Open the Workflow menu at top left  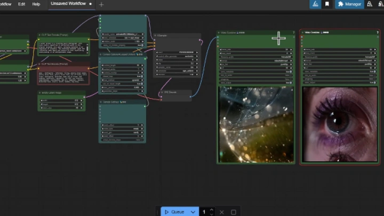point(6,4)
